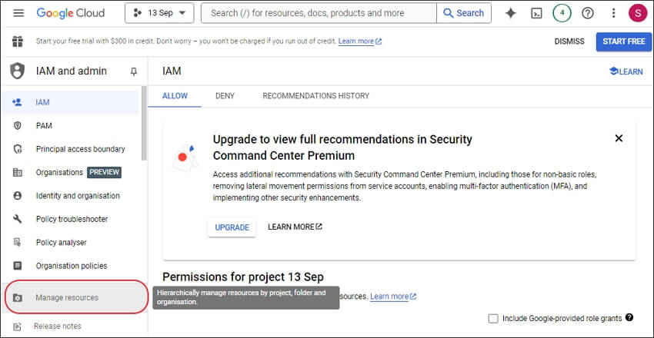Image resolution: width=654 pixels, height=338 pixels.
Task: Click the gift icon in trial banner
Action: coord(18,41)
